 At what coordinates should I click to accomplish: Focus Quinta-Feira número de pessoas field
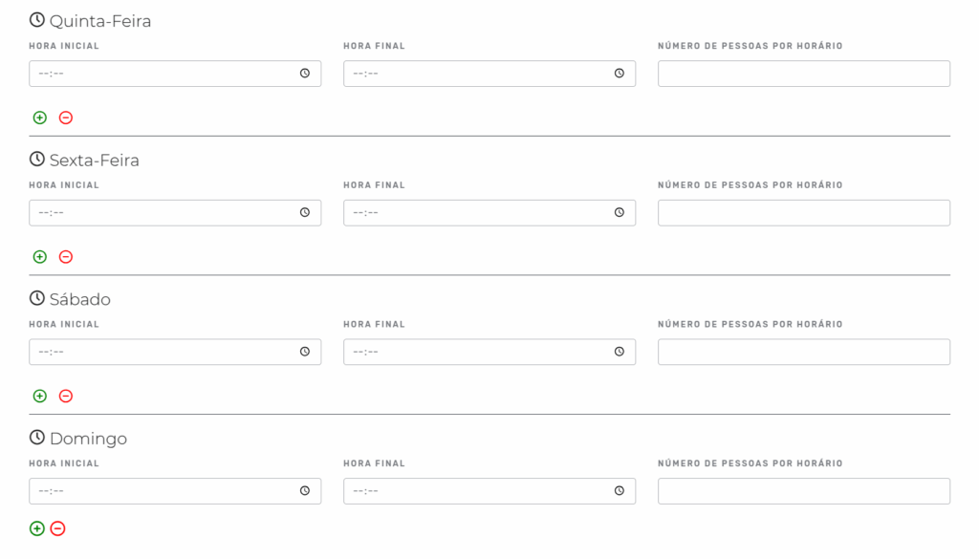(803, 74)
